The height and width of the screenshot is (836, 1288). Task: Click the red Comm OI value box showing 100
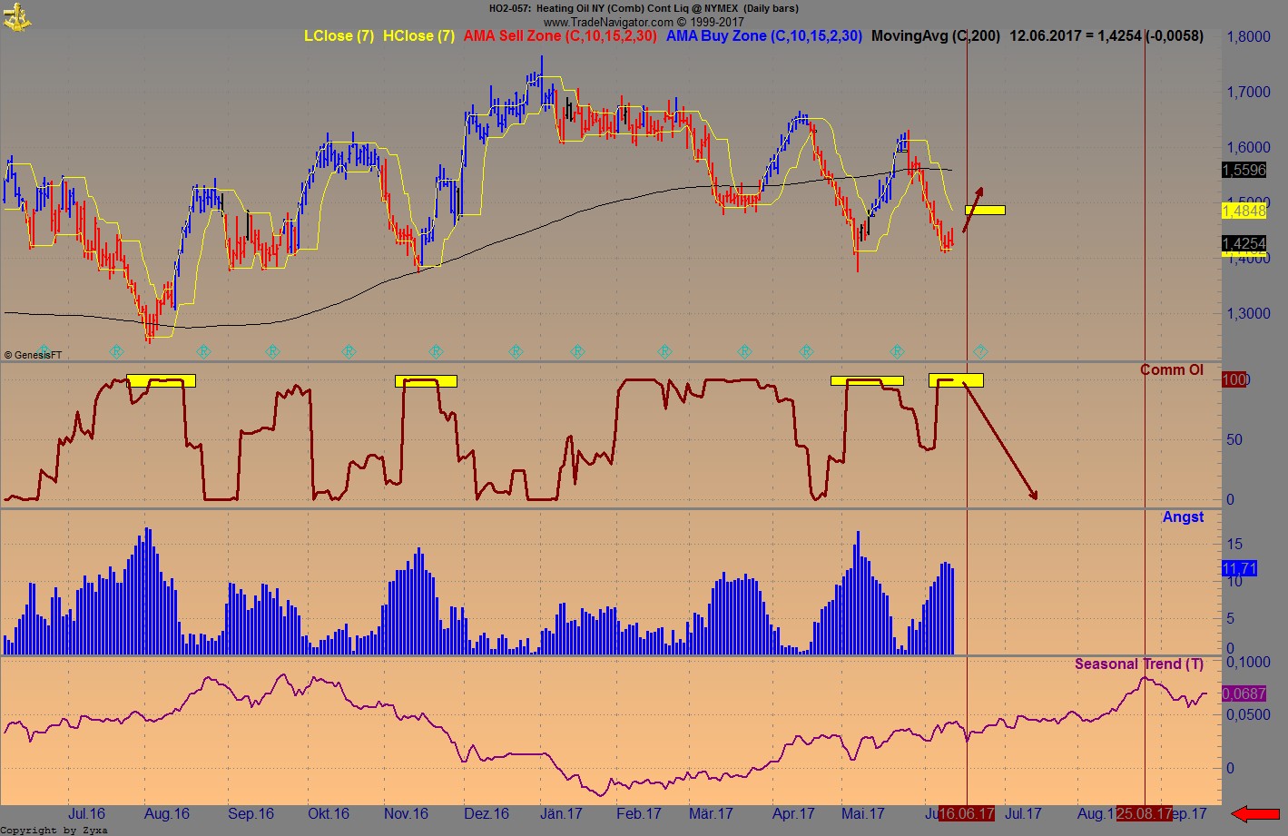tap(1234, 379)
